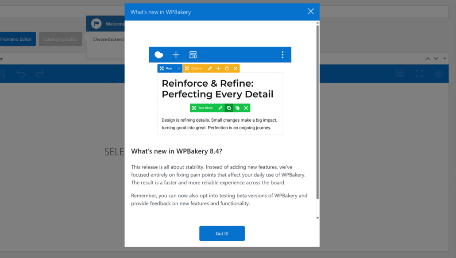Switch to Frontend Editor
Screen dimensions: 456x258
pos(16,39)
